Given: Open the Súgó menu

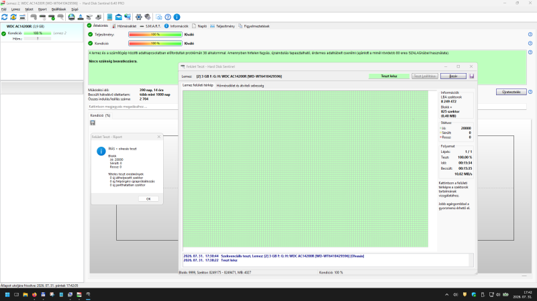Looking at the screenshot, I should 75,9.
